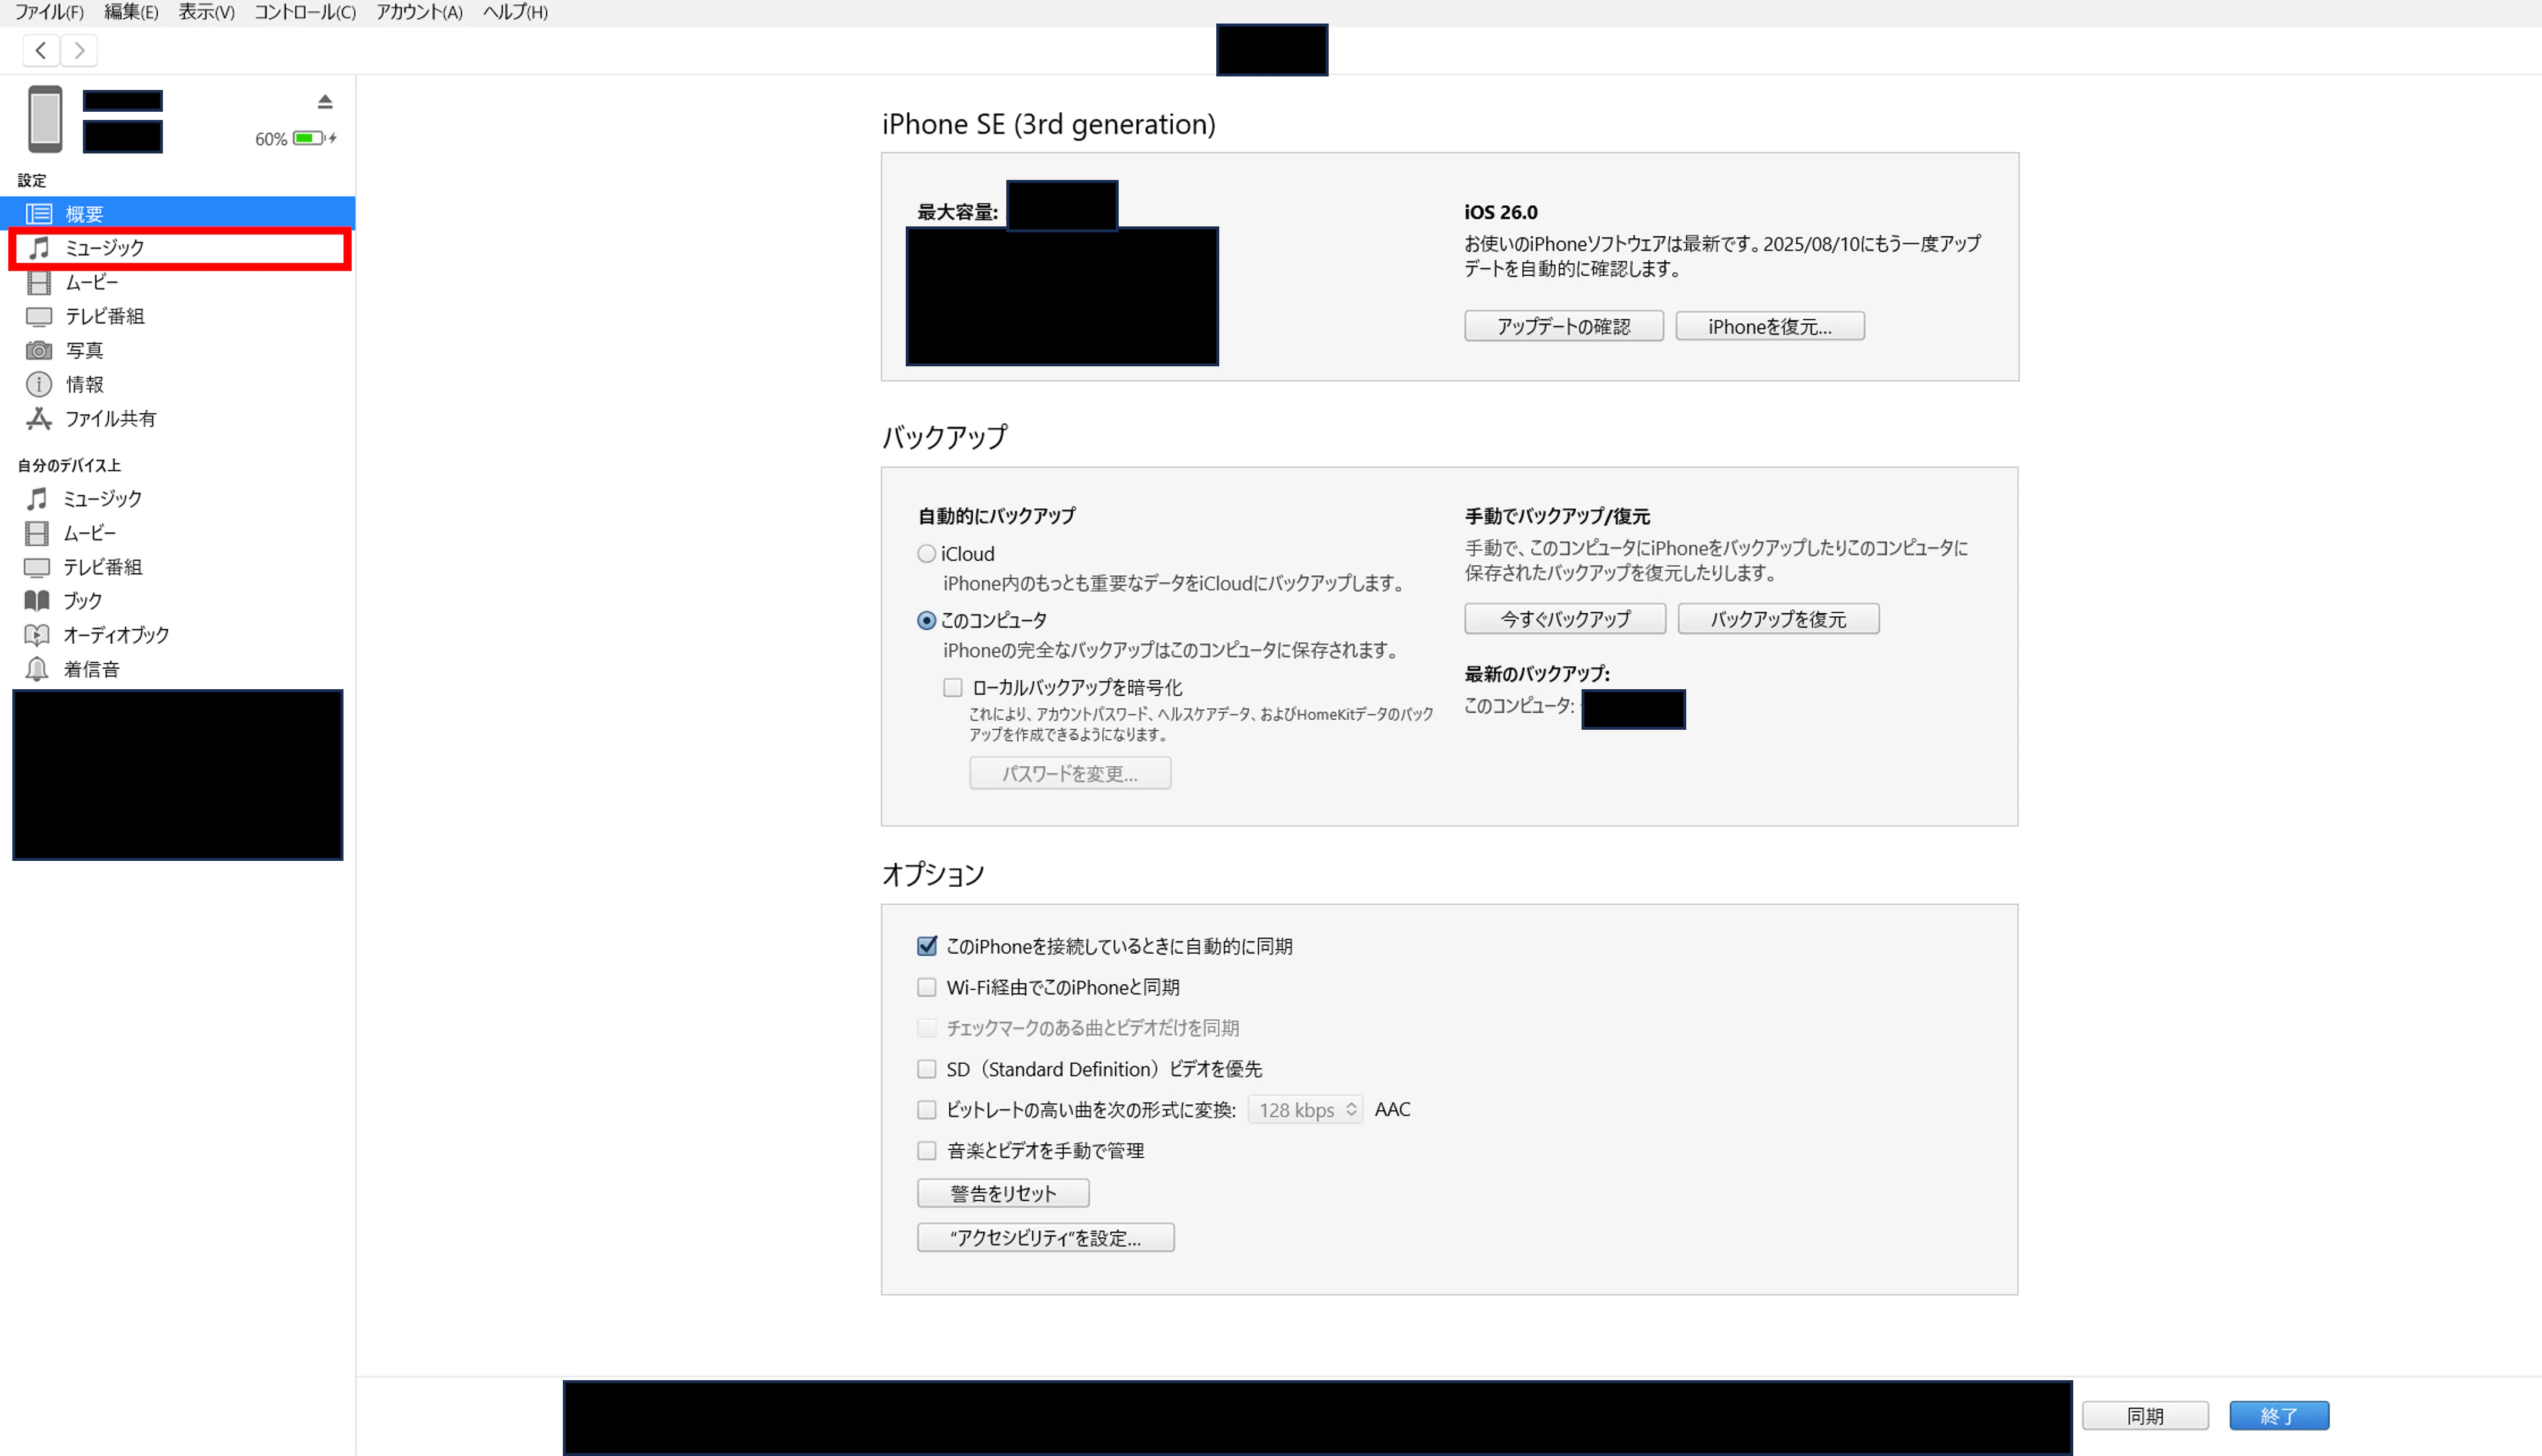Image resolution: width=2542 pixels, height=1456 pixels.
Task: Check ビットレートの高い曲を次の形式に変換 option
Action: (x=927, y=1110)
